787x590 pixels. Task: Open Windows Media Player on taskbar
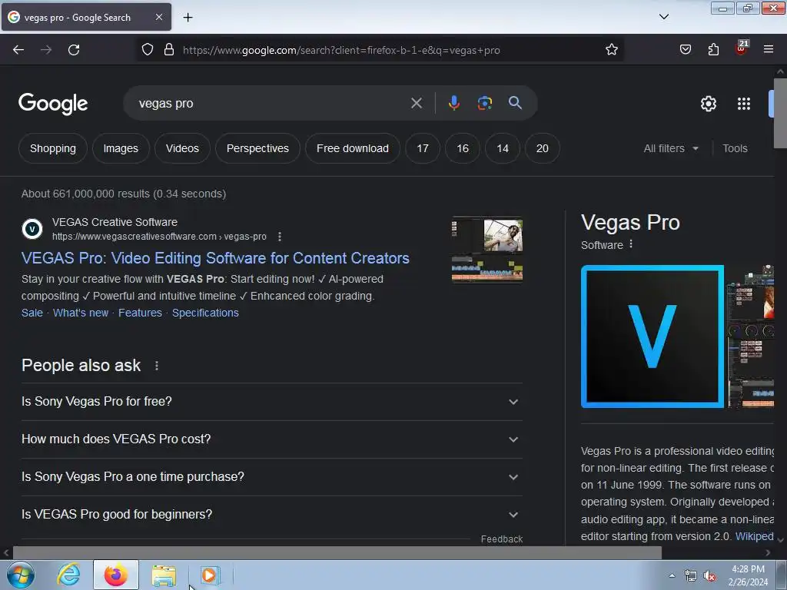pos(210,575)
